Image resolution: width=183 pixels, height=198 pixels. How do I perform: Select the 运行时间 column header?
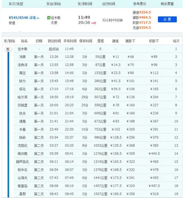coord(108,4)
